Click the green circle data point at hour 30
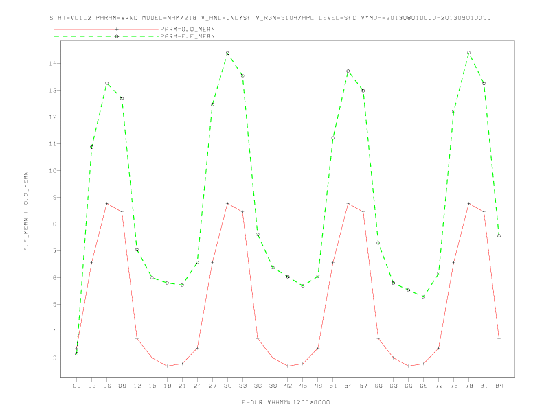Viewport: 544px width, 420px height. (x=227, y=54)
